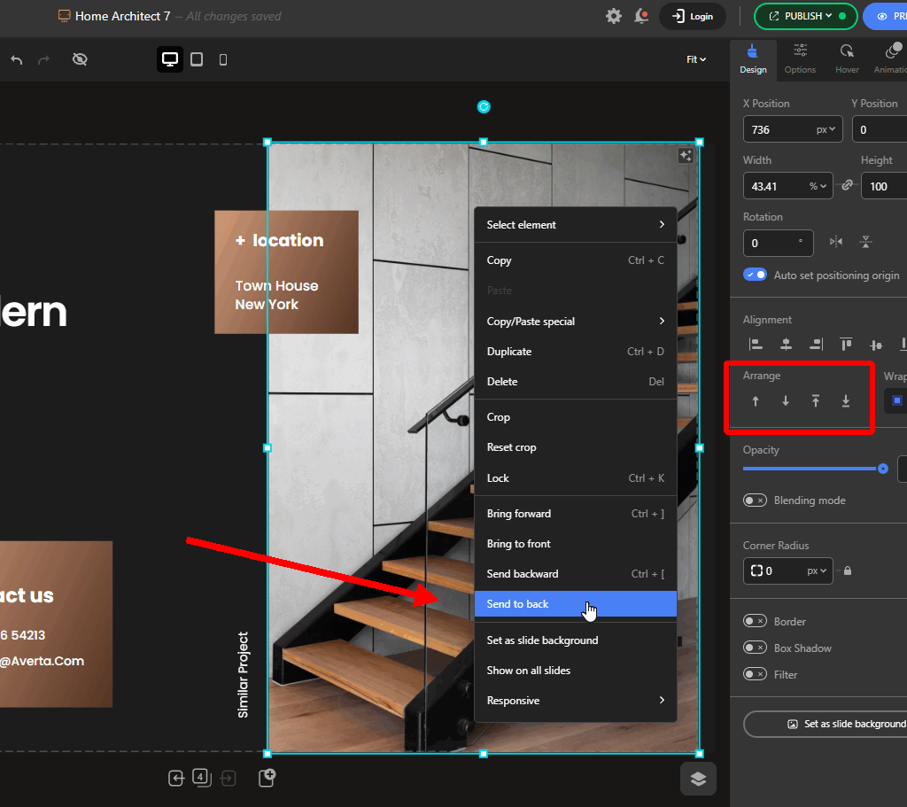Click the flip horizontal icon
Image resolution: width=907 pixels, height=807 pixels.
pos(836,242)
